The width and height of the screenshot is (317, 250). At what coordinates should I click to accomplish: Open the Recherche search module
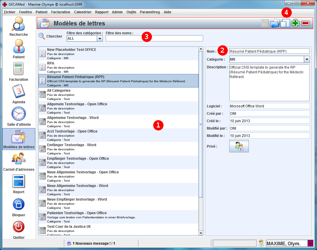[x=18, y=25]
